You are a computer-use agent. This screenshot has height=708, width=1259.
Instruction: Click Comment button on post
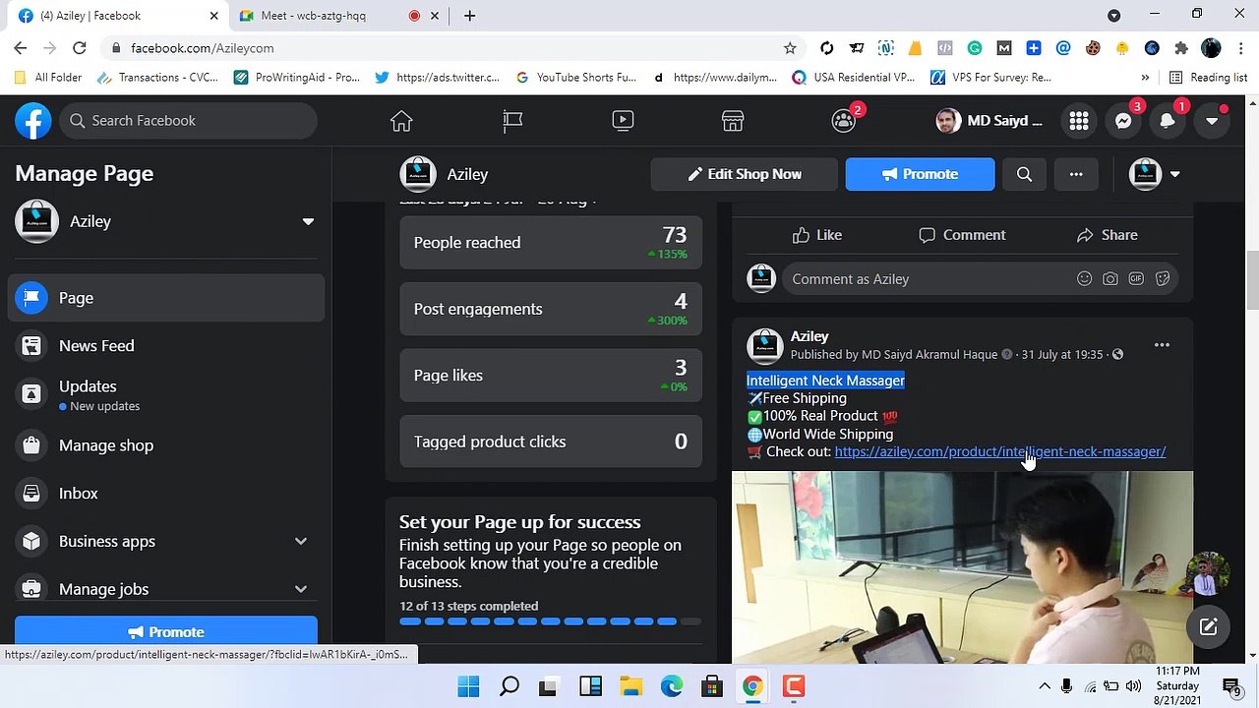(x=962, y=235)
